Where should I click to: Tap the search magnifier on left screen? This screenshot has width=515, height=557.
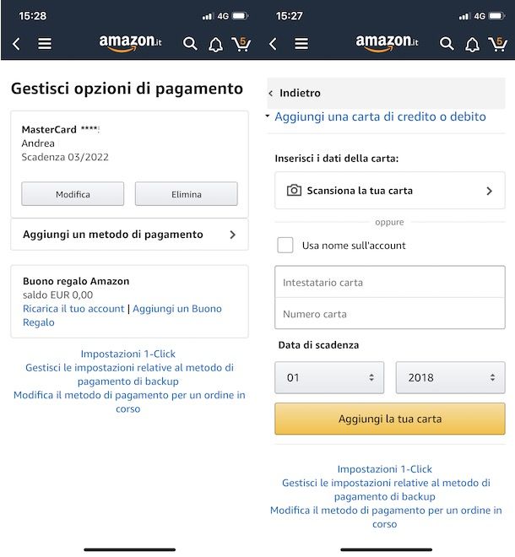coord(190,44)
